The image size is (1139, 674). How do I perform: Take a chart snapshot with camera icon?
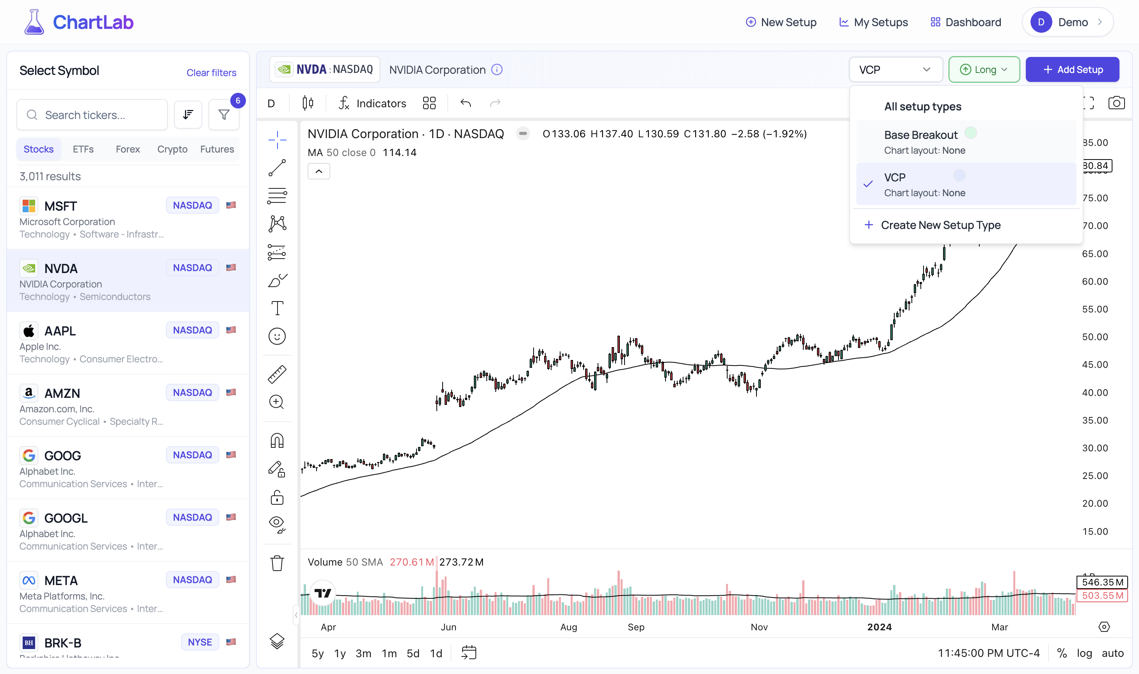click(1116, 103)
